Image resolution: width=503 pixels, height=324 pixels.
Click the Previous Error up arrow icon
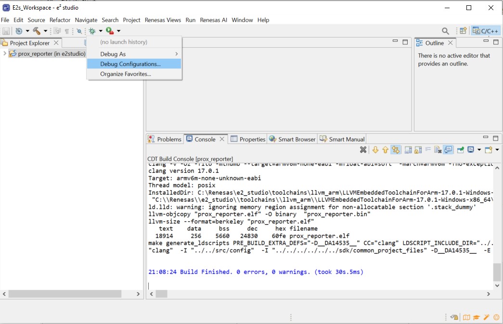pos(385,150)
